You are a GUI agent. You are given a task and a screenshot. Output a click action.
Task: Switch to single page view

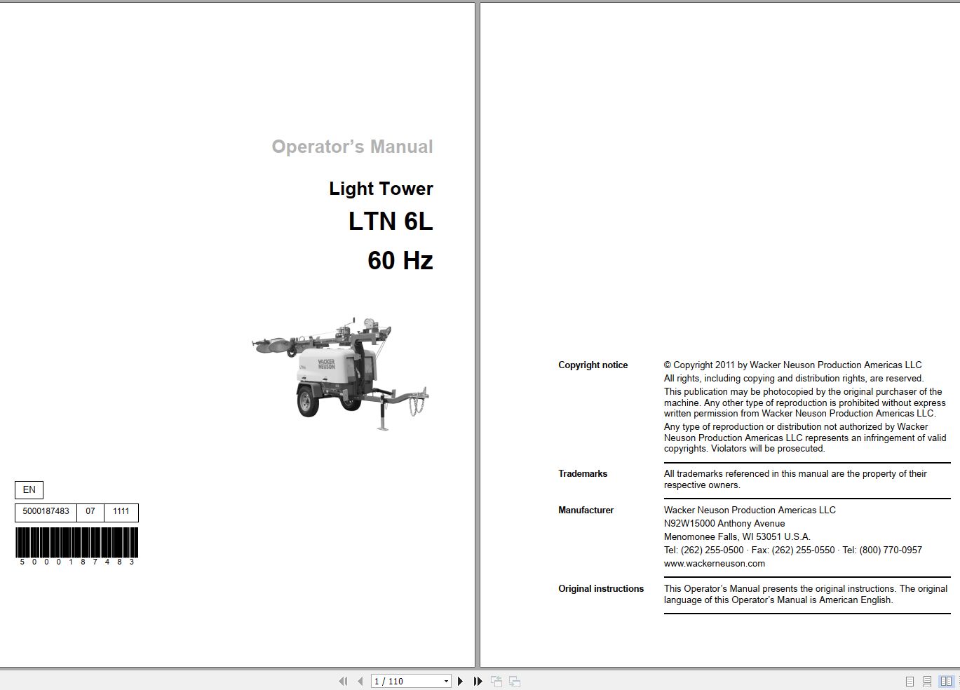click(x=910, y=681)
